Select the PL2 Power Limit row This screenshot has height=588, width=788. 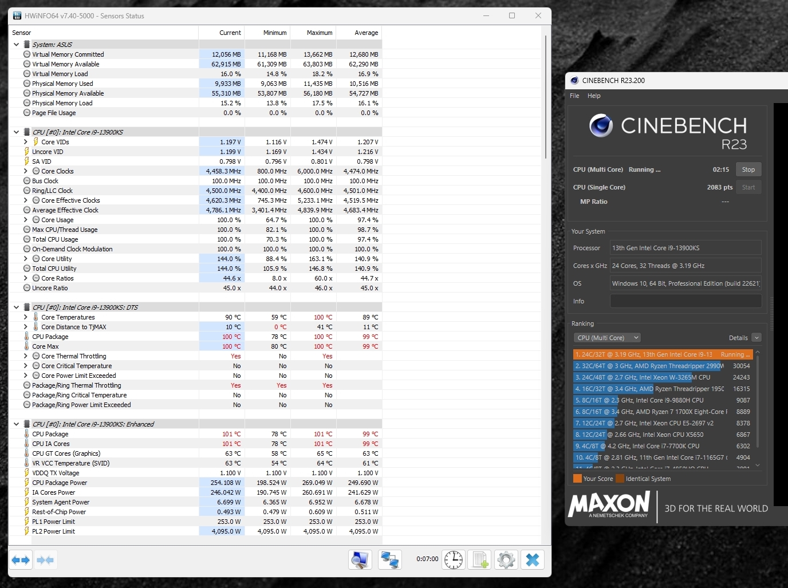195,531
